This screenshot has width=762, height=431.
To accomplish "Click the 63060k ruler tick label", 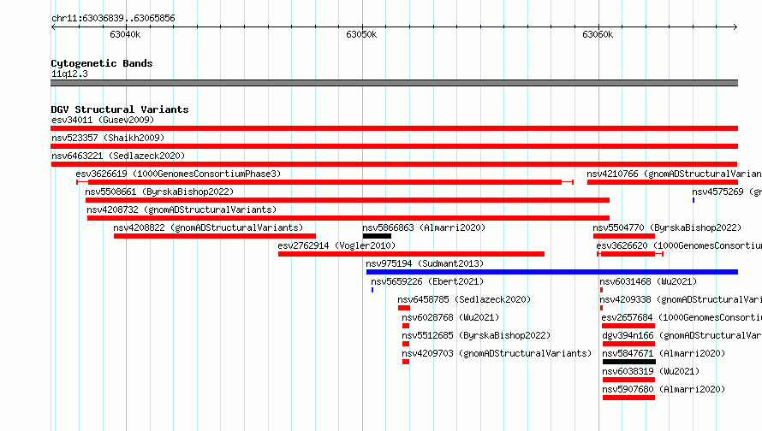I will (598, 34).
